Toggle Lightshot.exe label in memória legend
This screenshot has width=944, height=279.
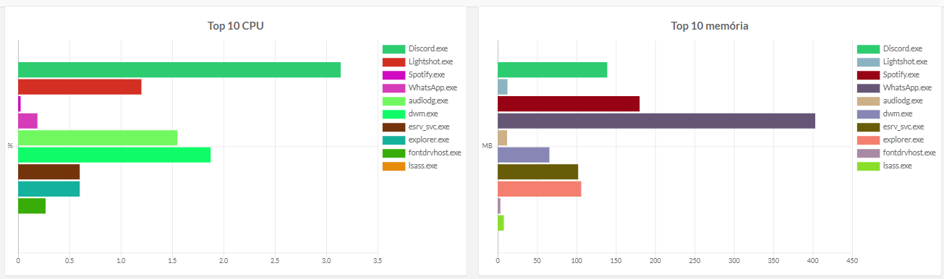(x=905, y=61)
